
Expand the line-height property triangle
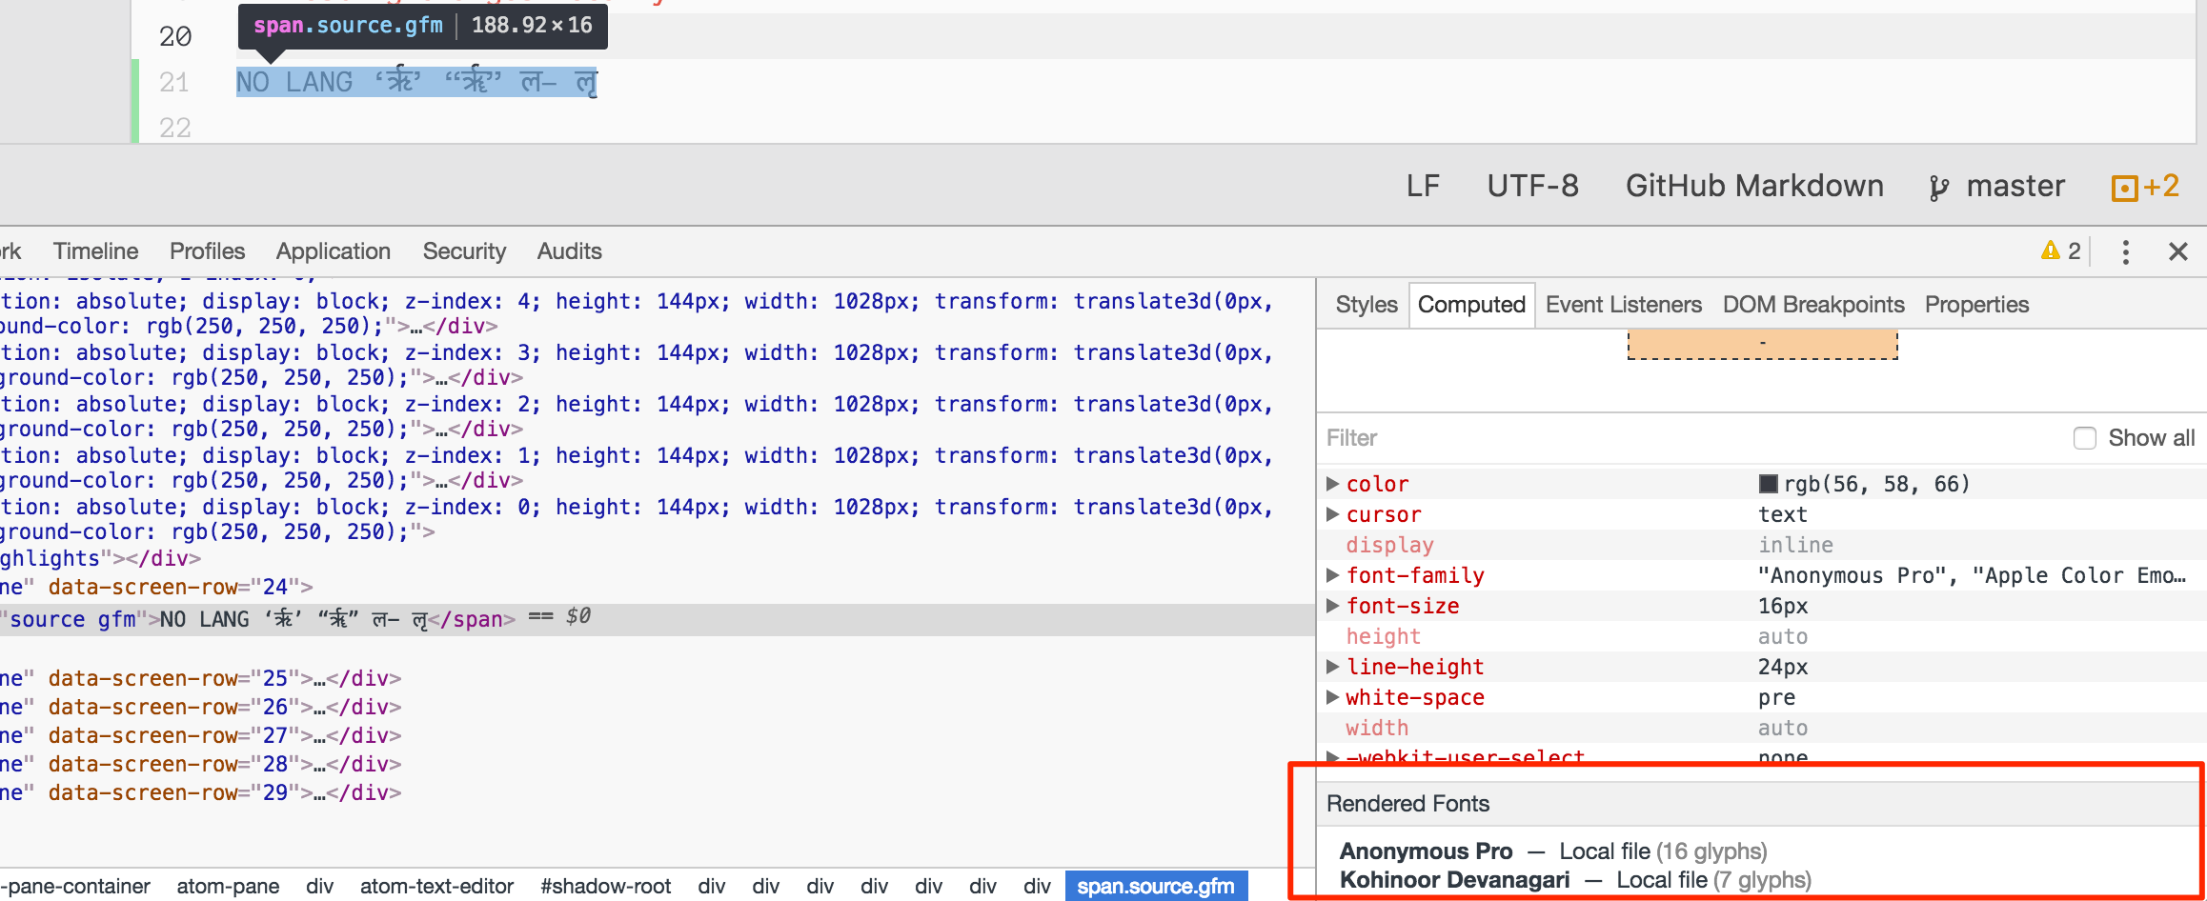click(x=1333, y=667)
